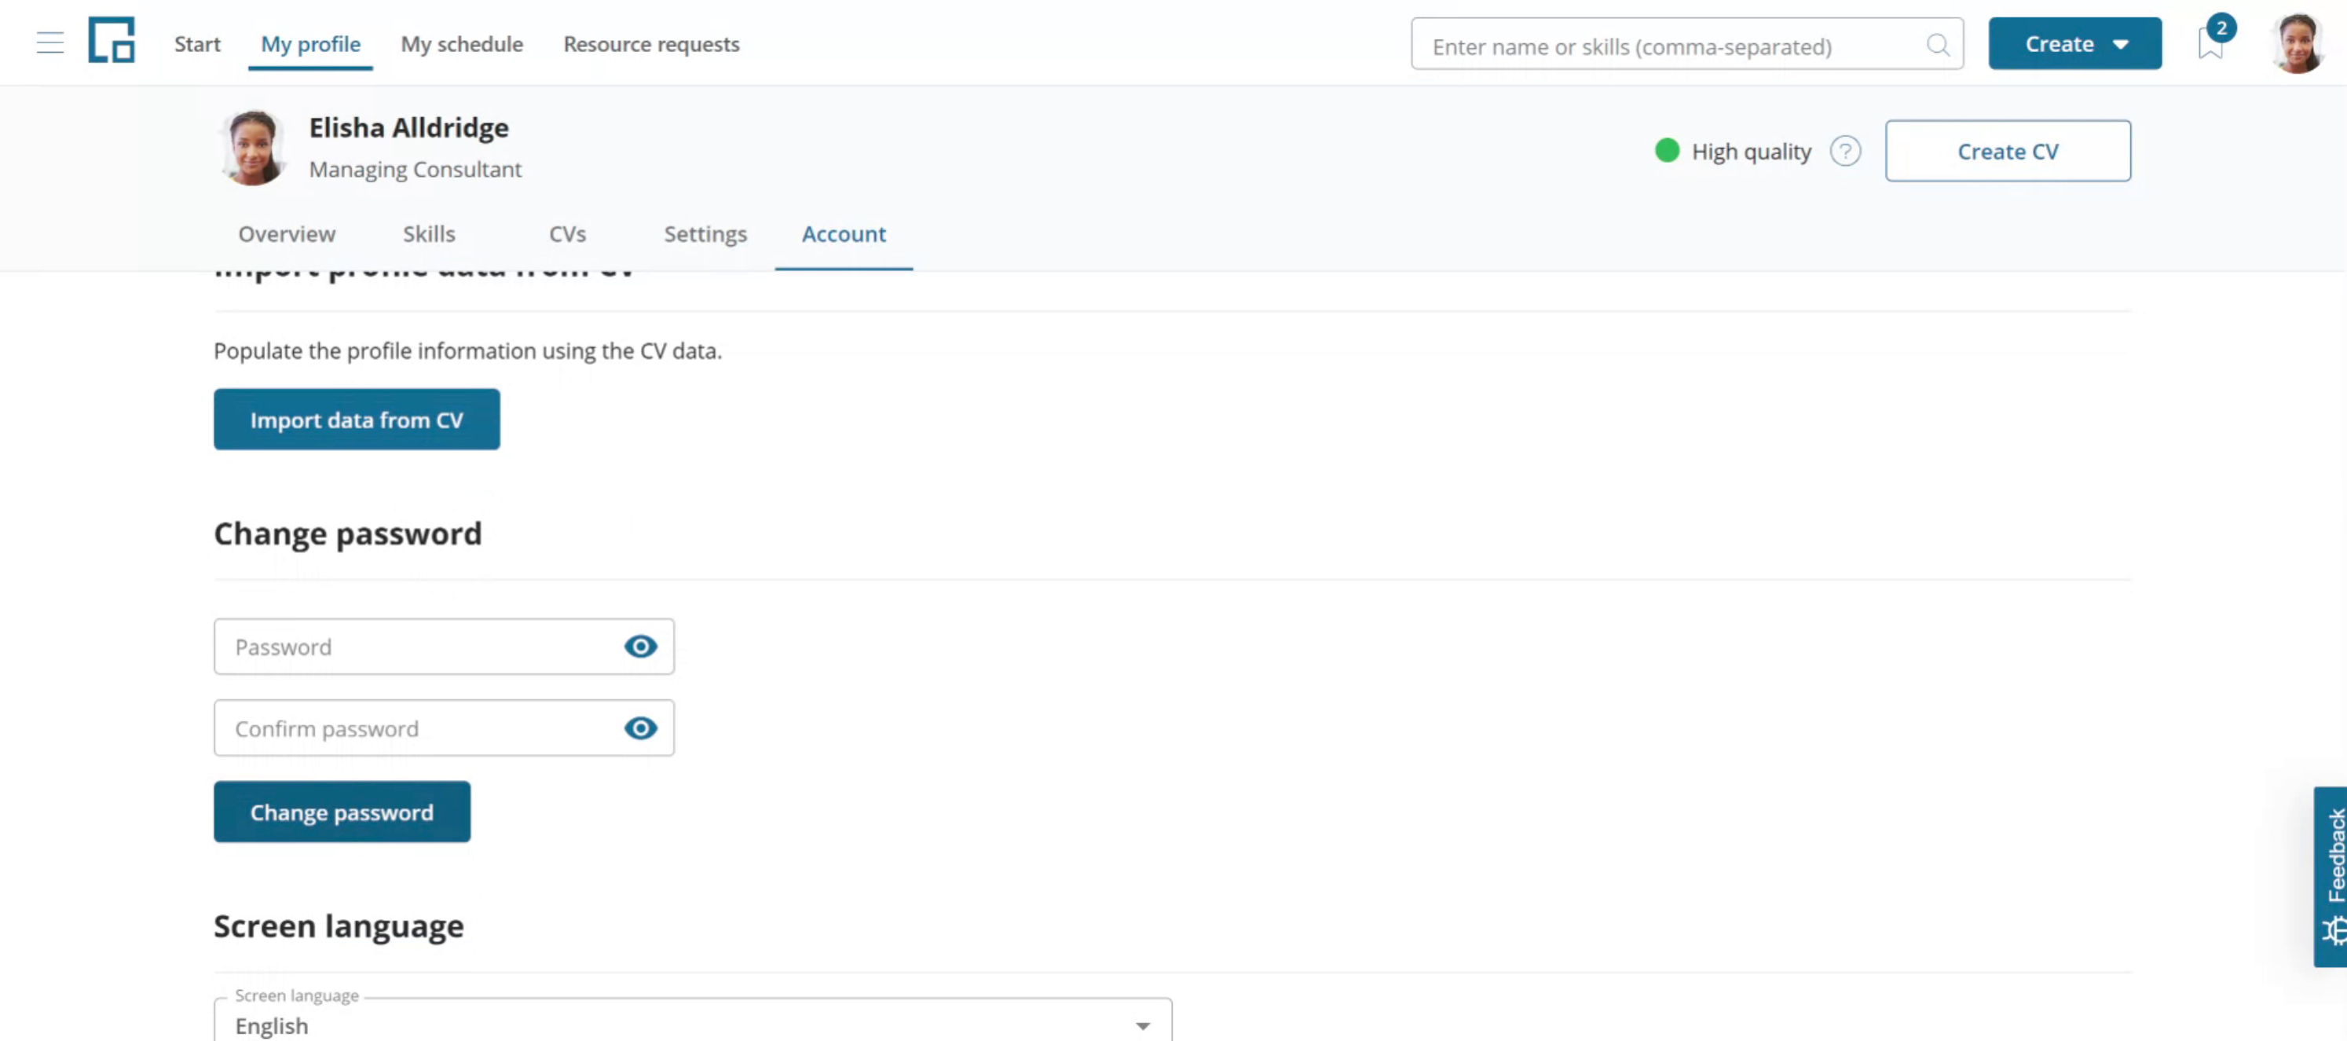Toggle visibility of Confirm password field

[640, 728]
